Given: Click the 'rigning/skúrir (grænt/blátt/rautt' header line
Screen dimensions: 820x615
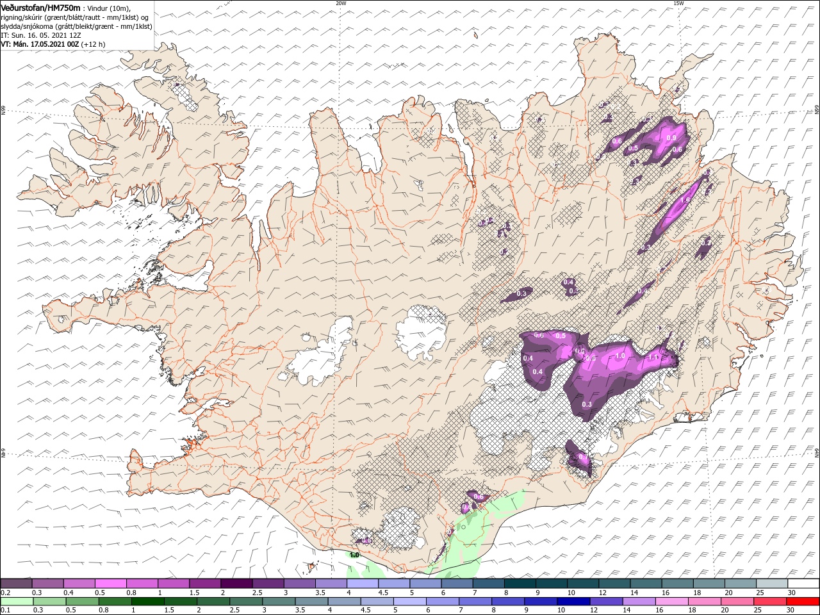Looking at the screenshot, I should (x=74, y=17).
